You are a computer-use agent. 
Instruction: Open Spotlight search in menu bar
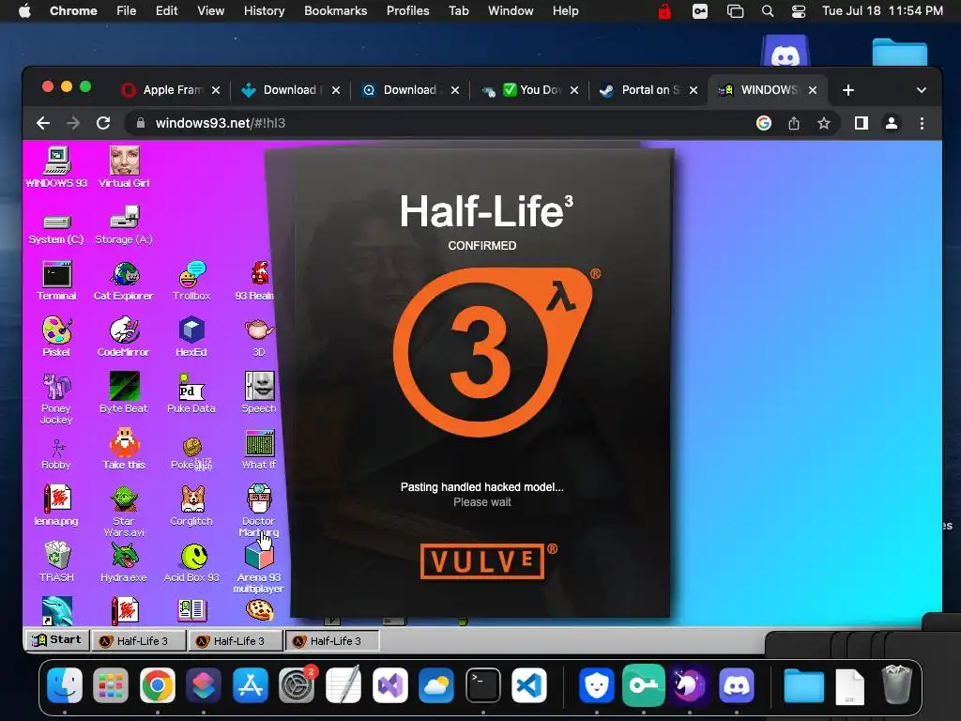click(768, 11)
